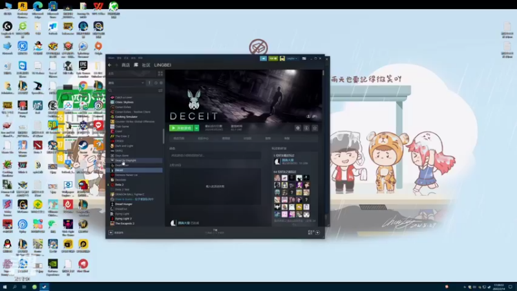The height and width of the screenshot is (291, 517).
Task: Click library Home (主页) button
Action: coord(132,74)
